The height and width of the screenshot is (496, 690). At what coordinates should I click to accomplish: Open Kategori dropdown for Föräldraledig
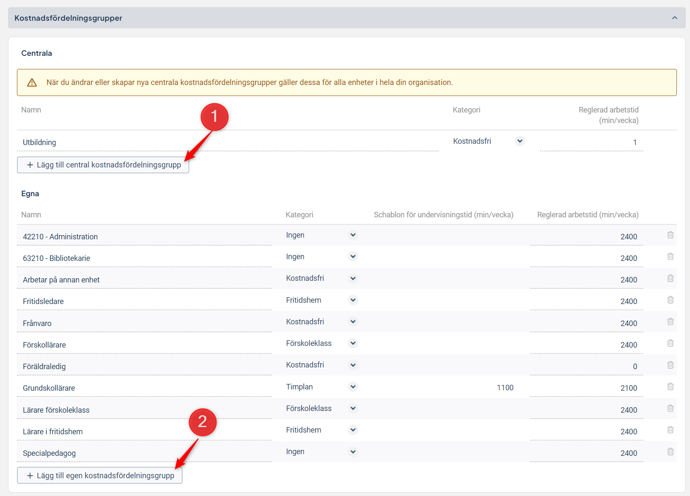(353, 365)
